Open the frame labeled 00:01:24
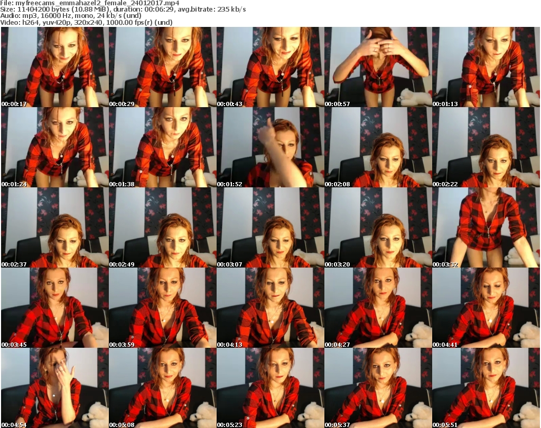Viewport: 541px width, 428px height. click(x=54, y=147)
